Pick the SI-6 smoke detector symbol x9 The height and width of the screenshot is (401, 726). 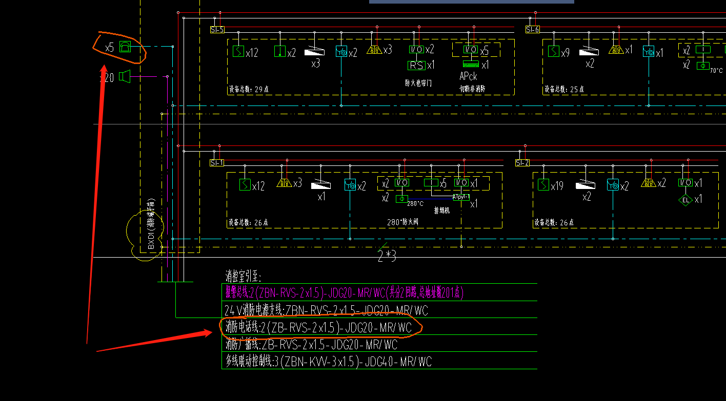pos(554,51)
